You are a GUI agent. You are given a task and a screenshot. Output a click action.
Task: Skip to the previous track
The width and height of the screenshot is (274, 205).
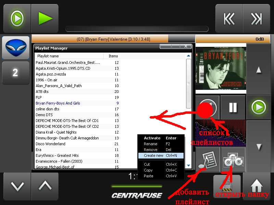229,19
